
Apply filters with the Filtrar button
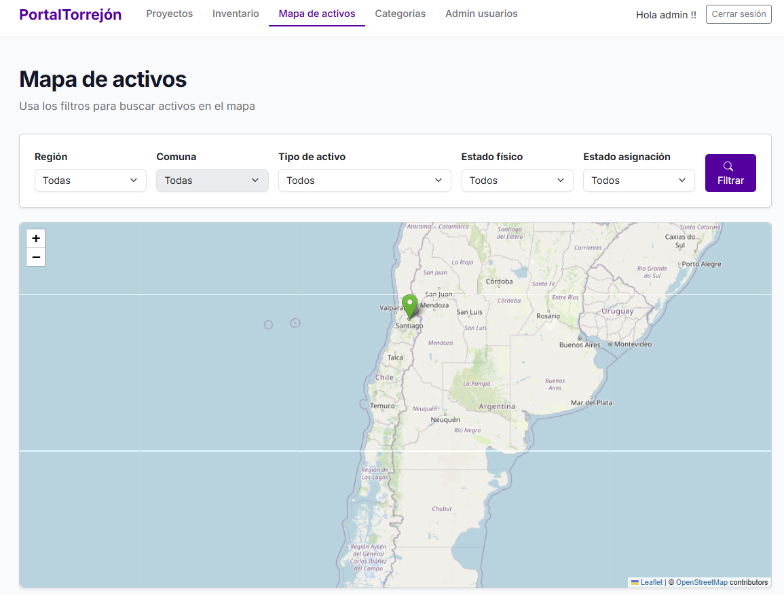click(730, 173)
